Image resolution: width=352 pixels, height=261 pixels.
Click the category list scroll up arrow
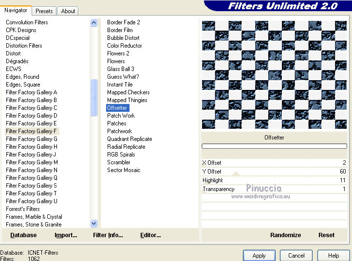click(x=94, y=22)
